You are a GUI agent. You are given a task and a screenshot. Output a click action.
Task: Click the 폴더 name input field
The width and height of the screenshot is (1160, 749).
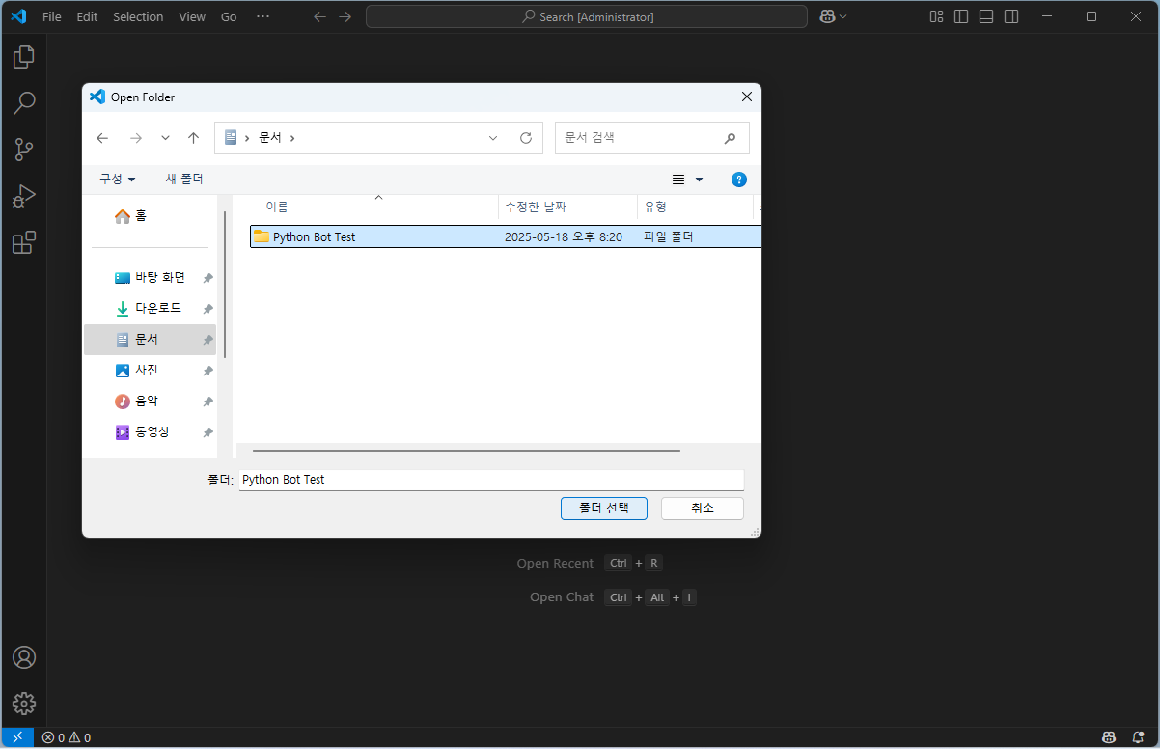tap(491, 480)
